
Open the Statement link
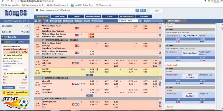[x=68, y=21]
